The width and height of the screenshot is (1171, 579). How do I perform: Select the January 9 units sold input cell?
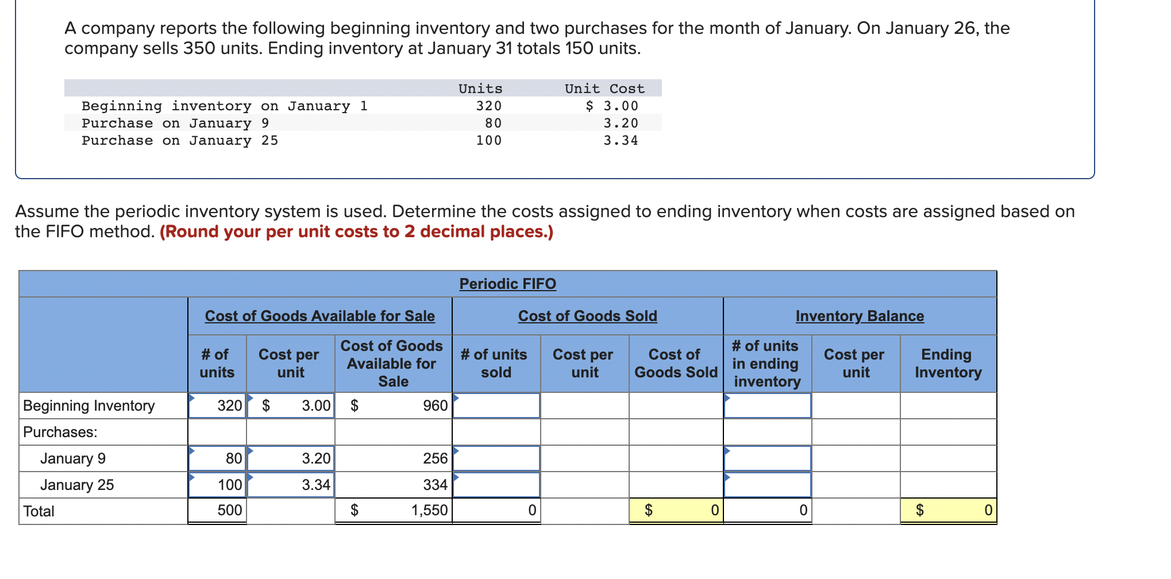496,458
